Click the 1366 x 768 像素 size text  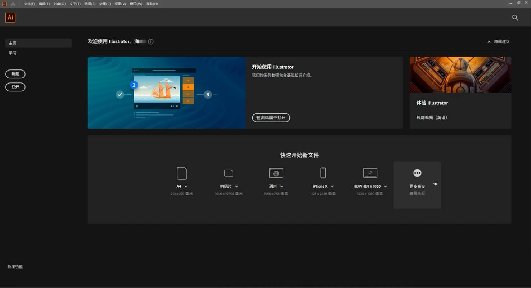click(276, 194)
